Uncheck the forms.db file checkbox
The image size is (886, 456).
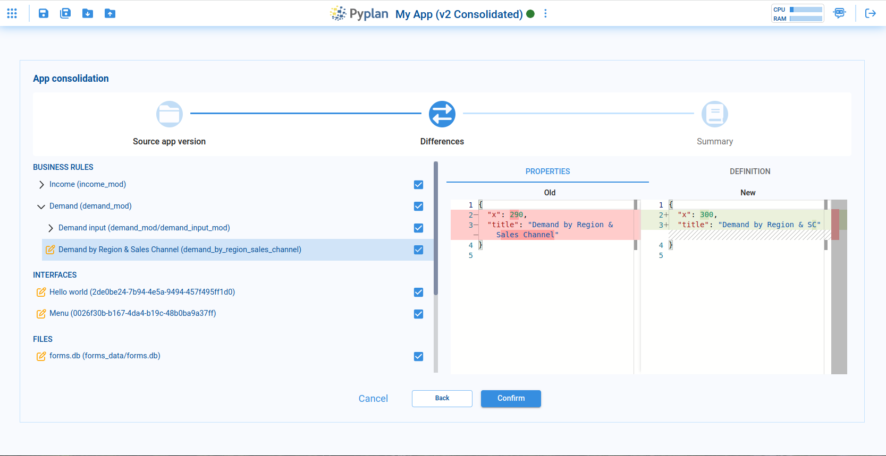tap(419, 357)
